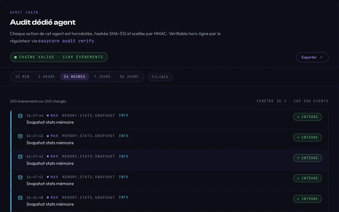Select the 1 HEURE time range
The image size is (339, 212).
(x=47, y=77)
